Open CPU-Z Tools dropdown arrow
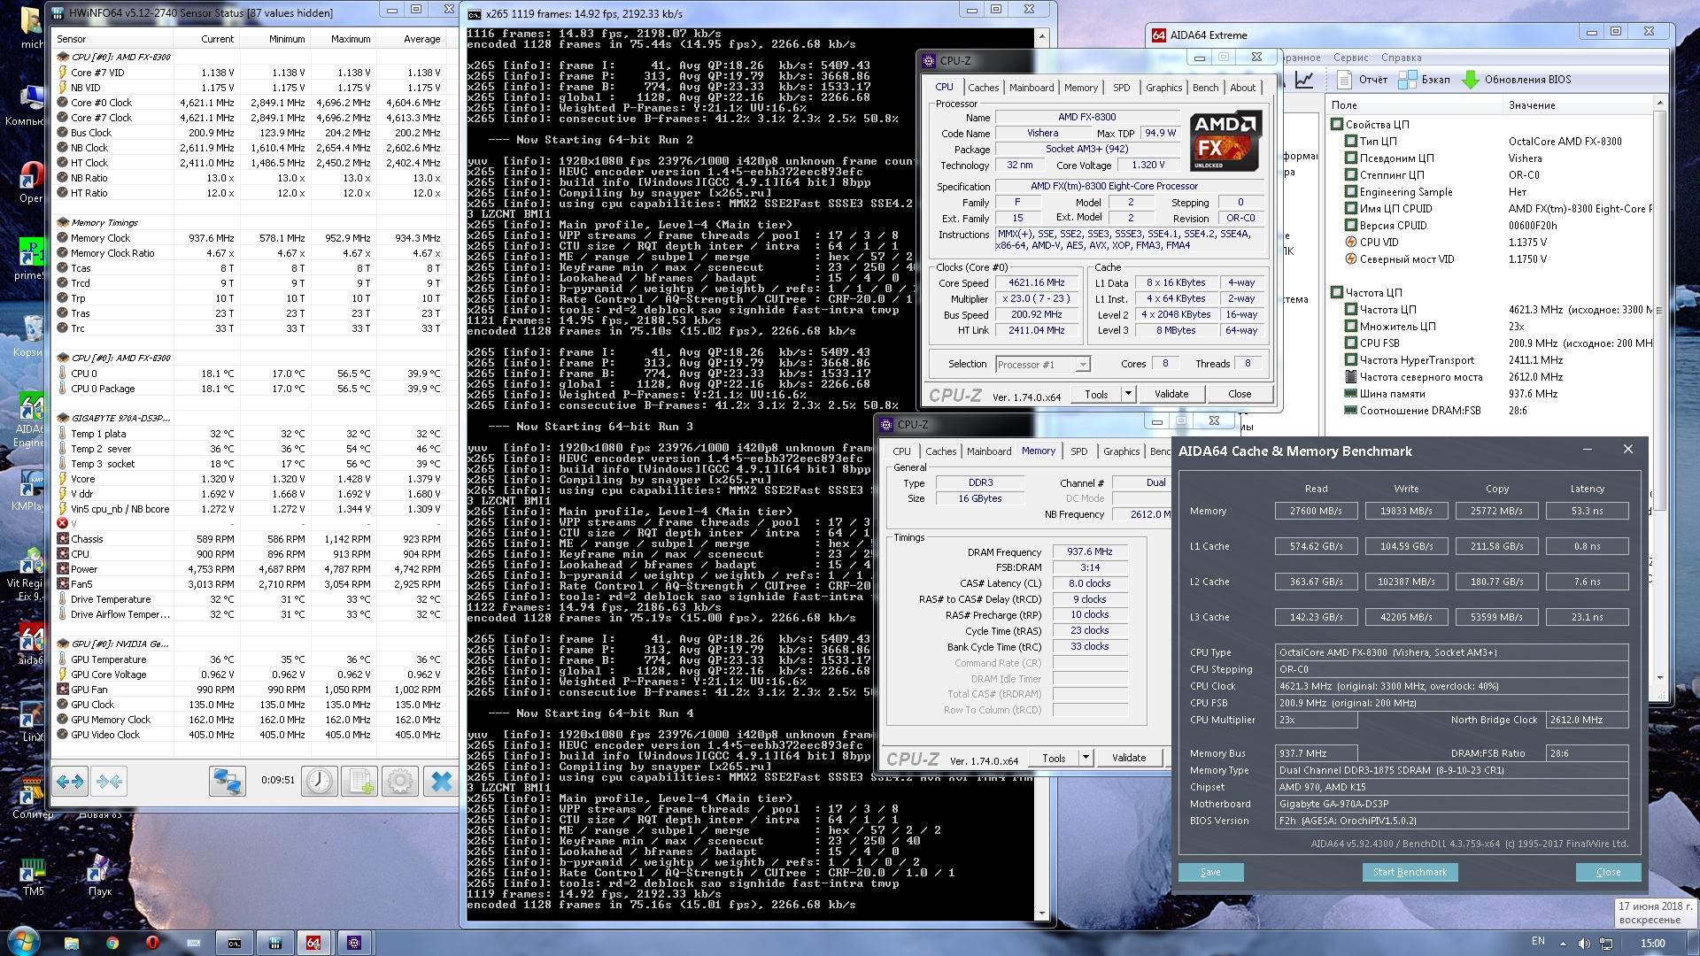This screenshot has width=1700, height=956. click(1128, 394)
